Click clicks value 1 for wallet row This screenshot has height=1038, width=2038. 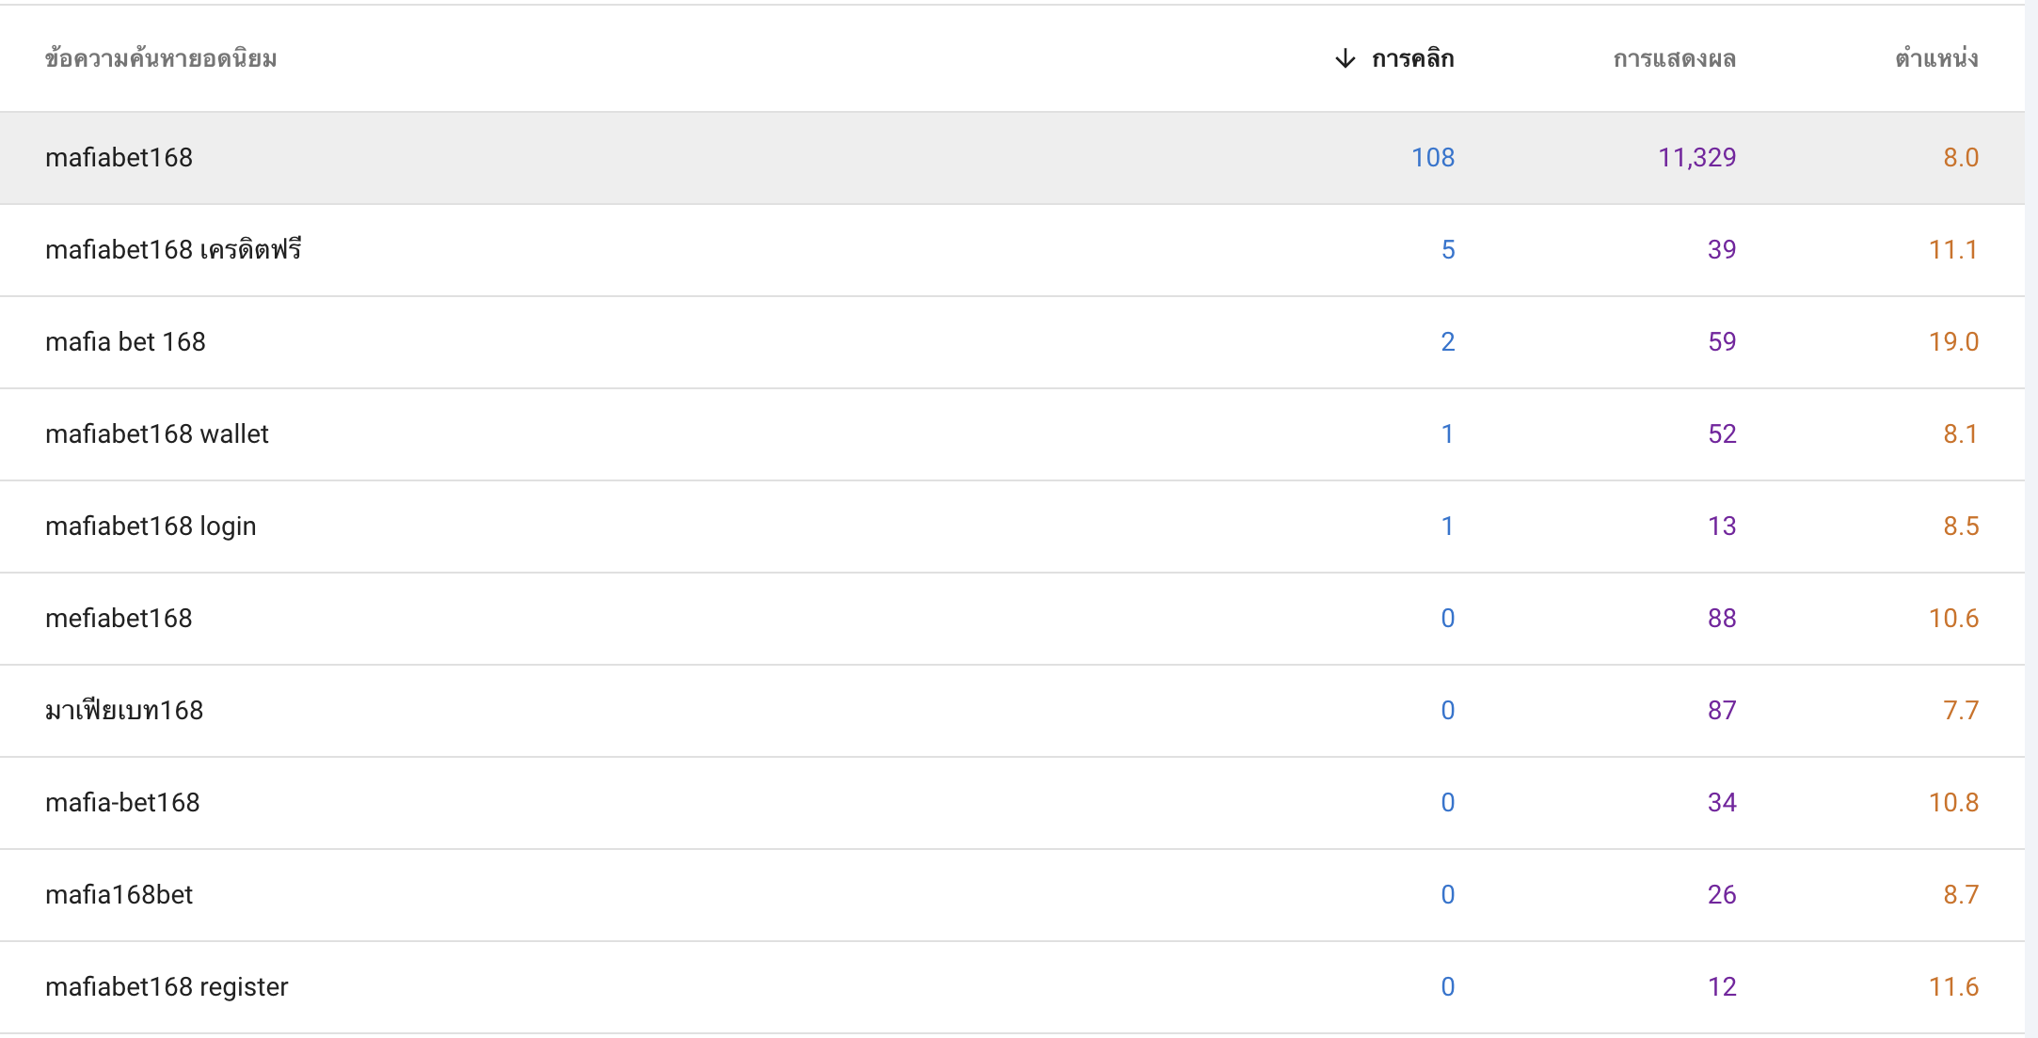1448,433
